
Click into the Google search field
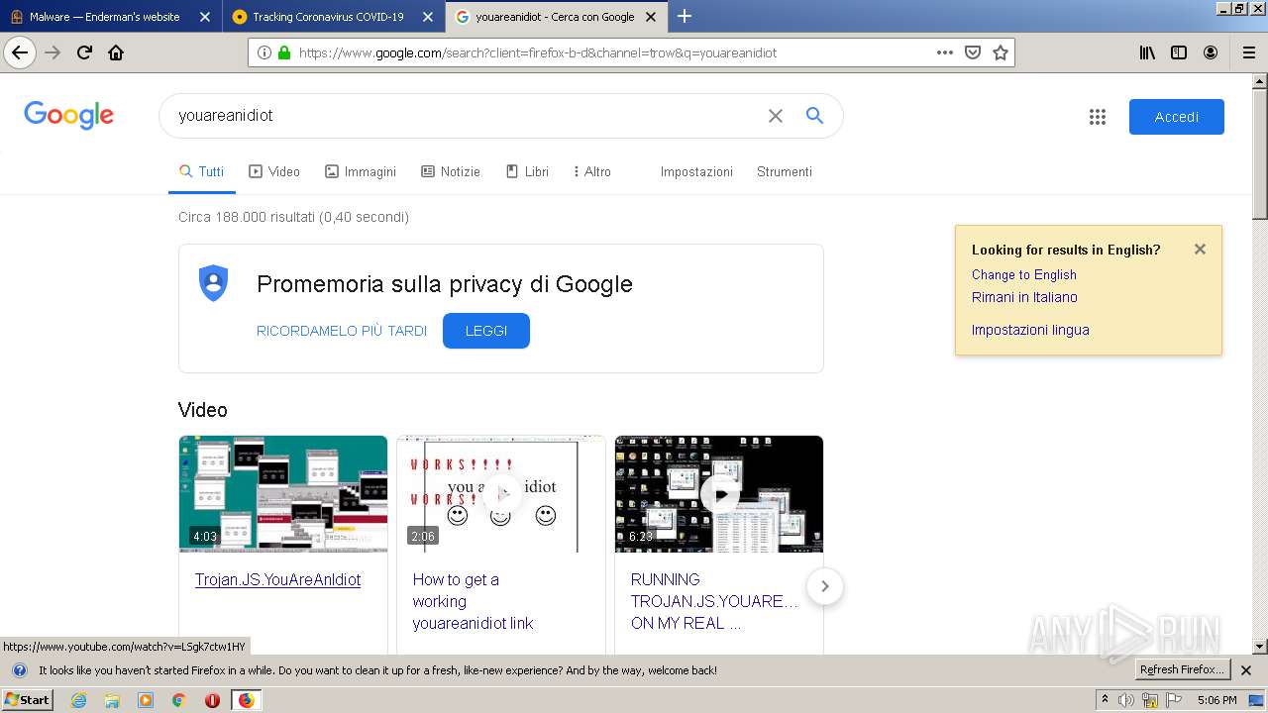(x=466, y=116)
